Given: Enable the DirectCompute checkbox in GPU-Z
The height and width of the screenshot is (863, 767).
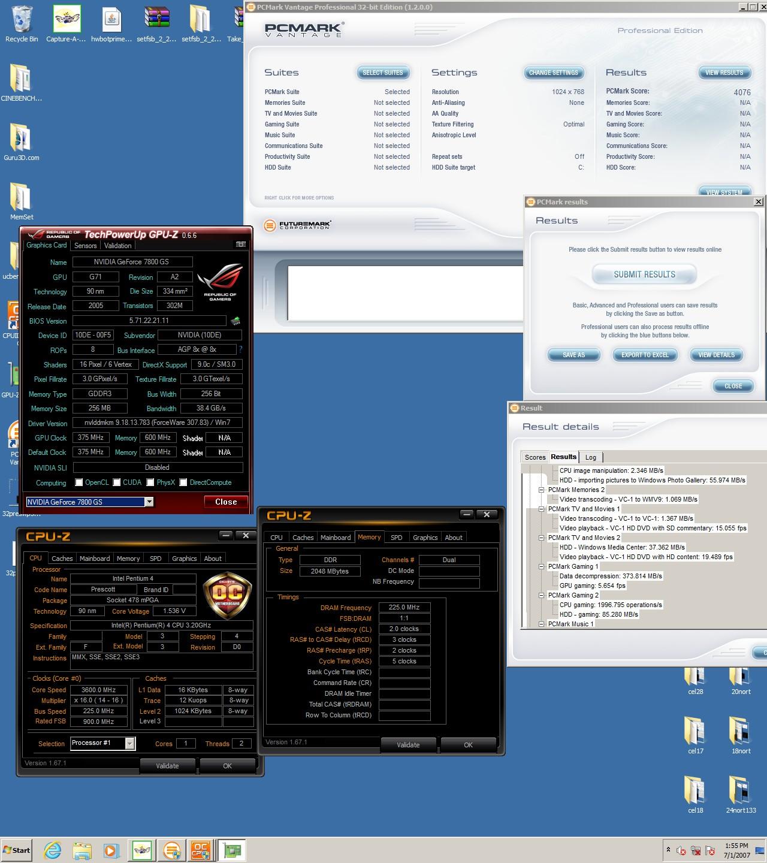Looking at the screenshot, I should [x=183, y=482].
